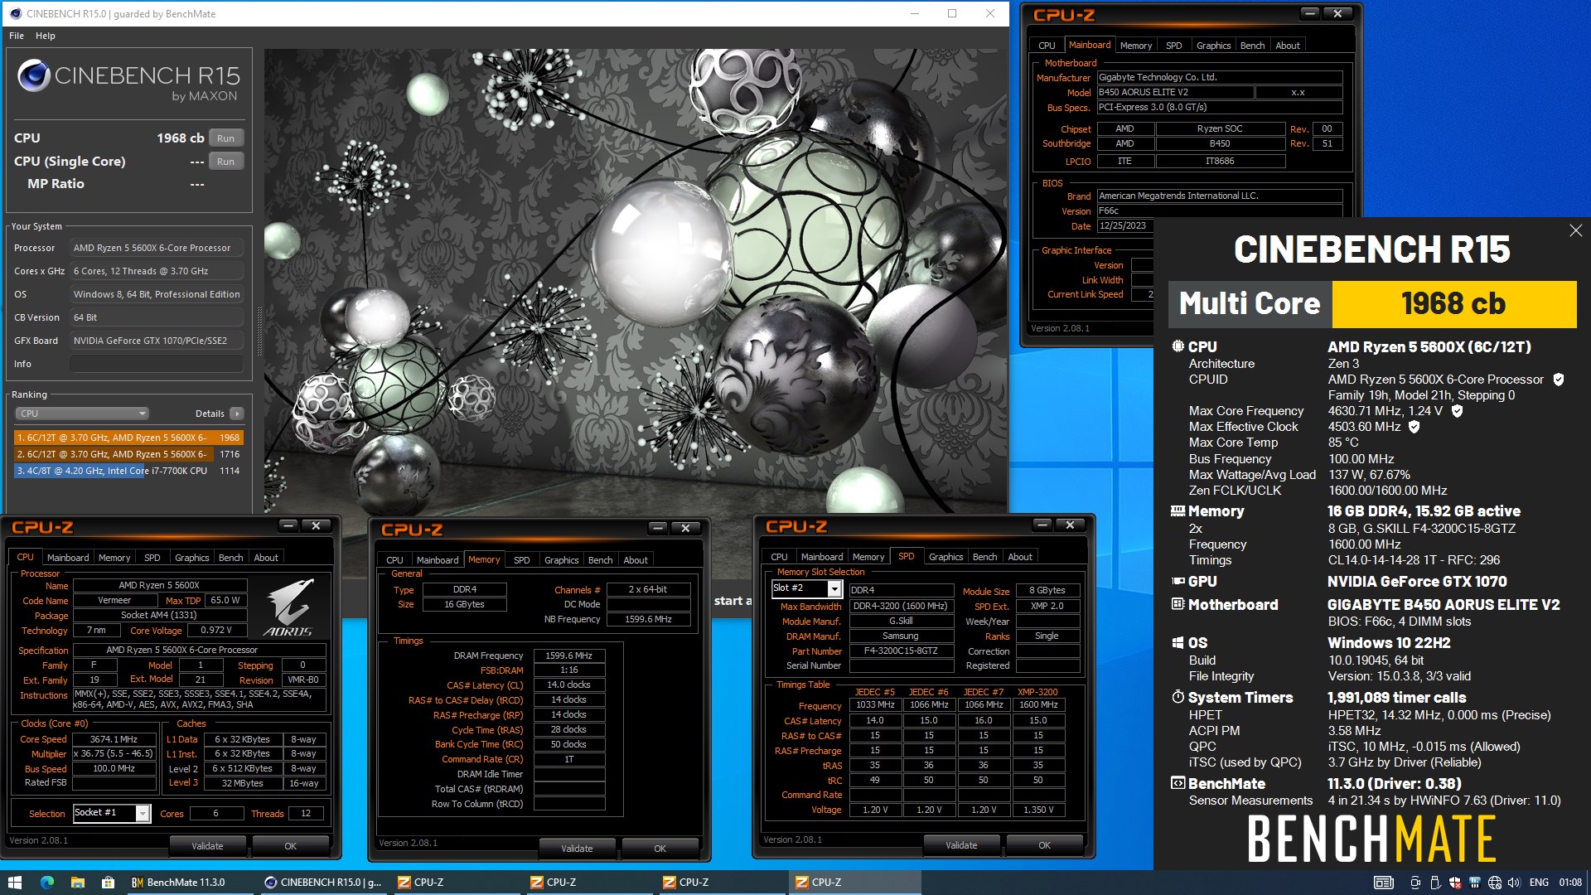
Task: Click OK in CPU-Z SPD window
Action: [1044, 845]
